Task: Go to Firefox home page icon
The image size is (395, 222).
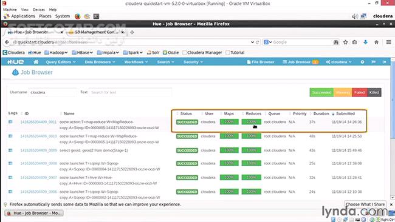Action: (x=376, y=42)
